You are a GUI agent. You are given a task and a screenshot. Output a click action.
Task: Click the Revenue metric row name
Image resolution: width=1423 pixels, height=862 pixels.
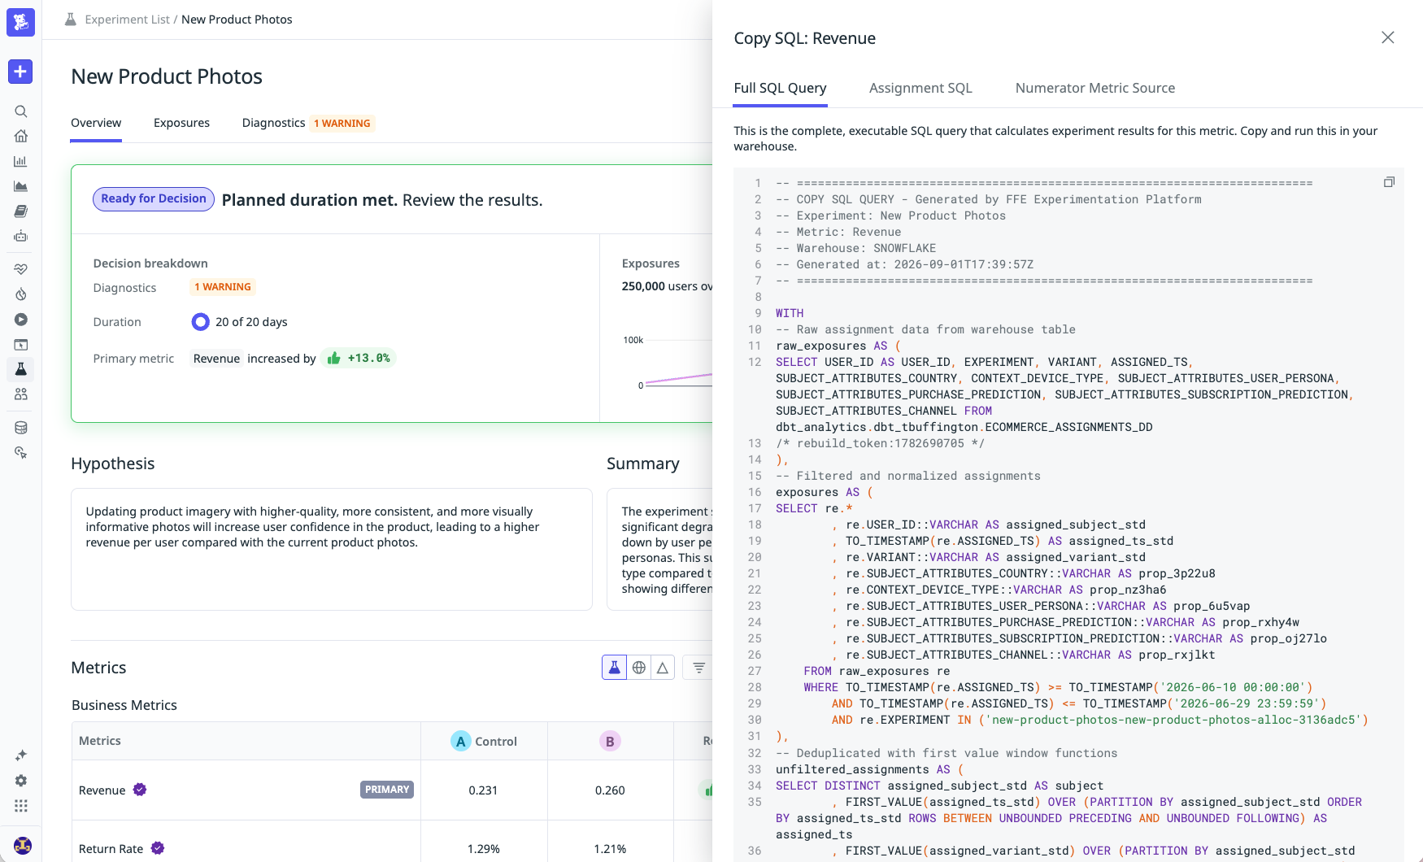[x=102, y=790]
